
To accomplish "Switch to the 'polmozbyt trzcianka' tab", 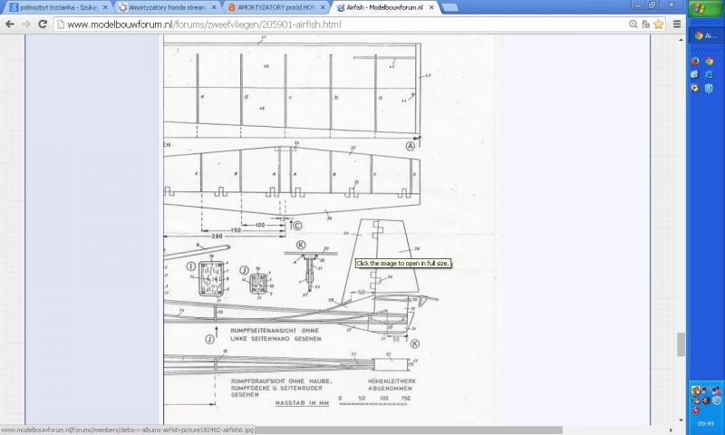I will tap(54, 7).
